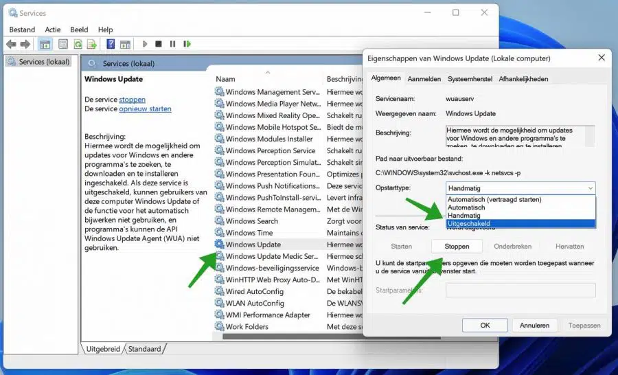Click gear icon of Windows Update row
This screenshot has height=375, width=618.
coord(219,245)
